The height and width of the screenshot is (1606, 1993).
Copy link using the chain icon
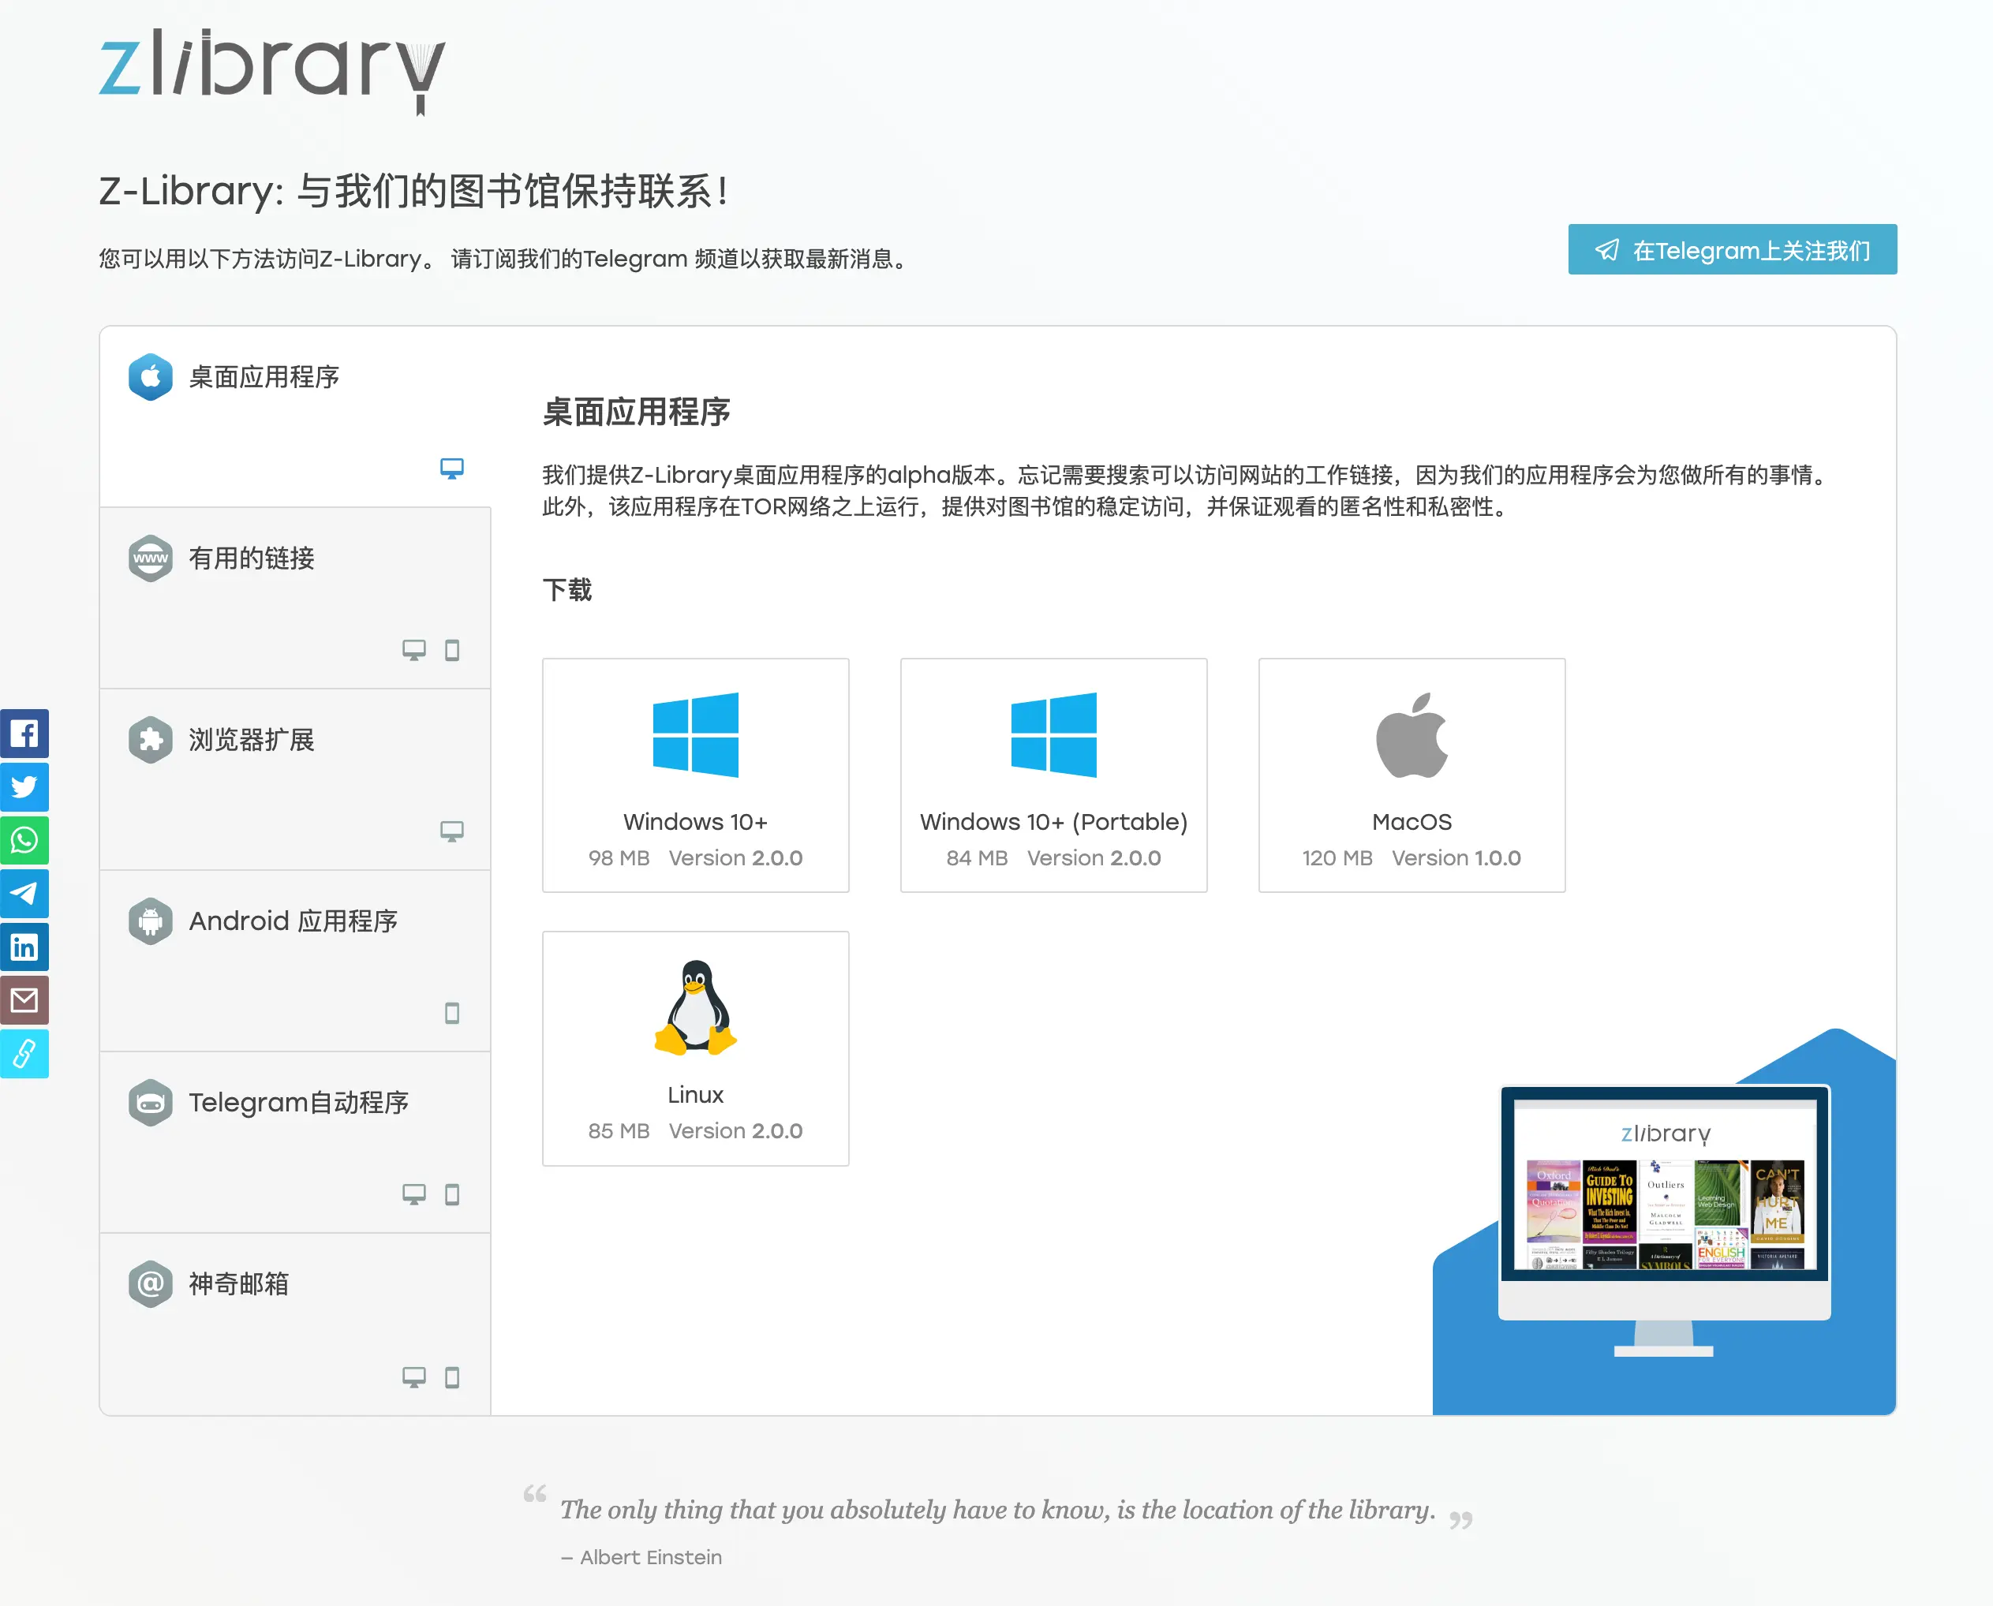tap(24, 1053)
